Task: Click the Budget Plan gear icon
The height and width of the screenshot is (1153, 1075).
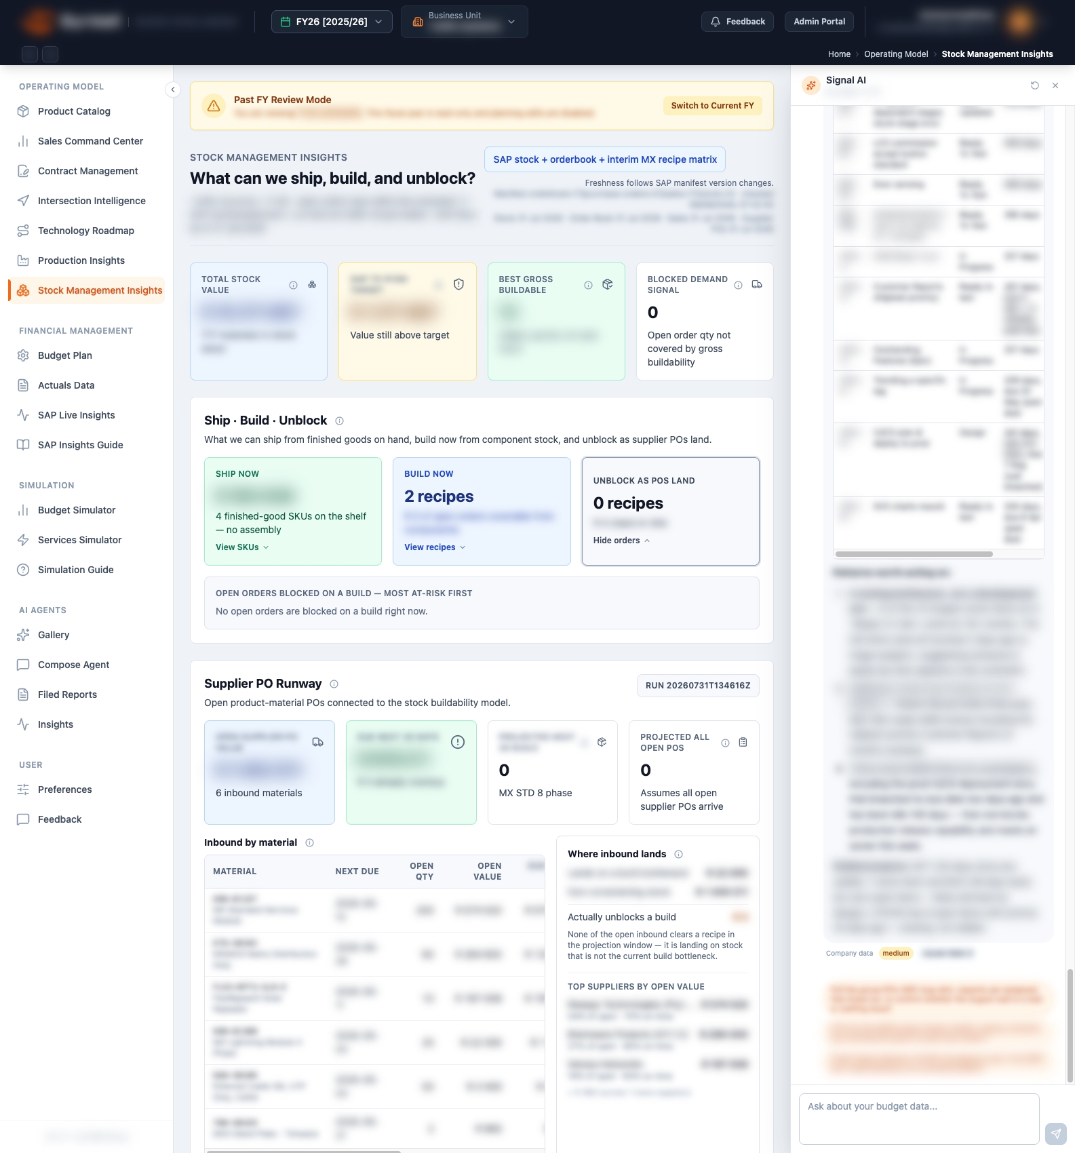Action: [23, 355]
